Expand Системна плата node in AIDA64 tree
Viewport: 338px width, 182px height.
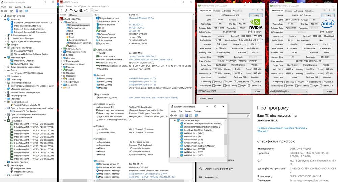[x=61, y=49]
